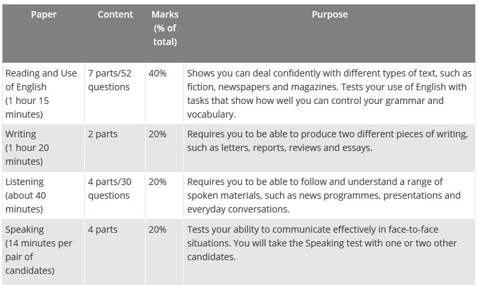Click the purpose text about face-to-face situations

click(322, 244)
